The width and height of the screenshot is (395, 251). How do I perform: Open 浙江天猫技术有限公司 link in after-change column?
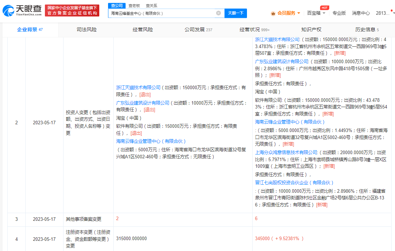tap(277, 40)
